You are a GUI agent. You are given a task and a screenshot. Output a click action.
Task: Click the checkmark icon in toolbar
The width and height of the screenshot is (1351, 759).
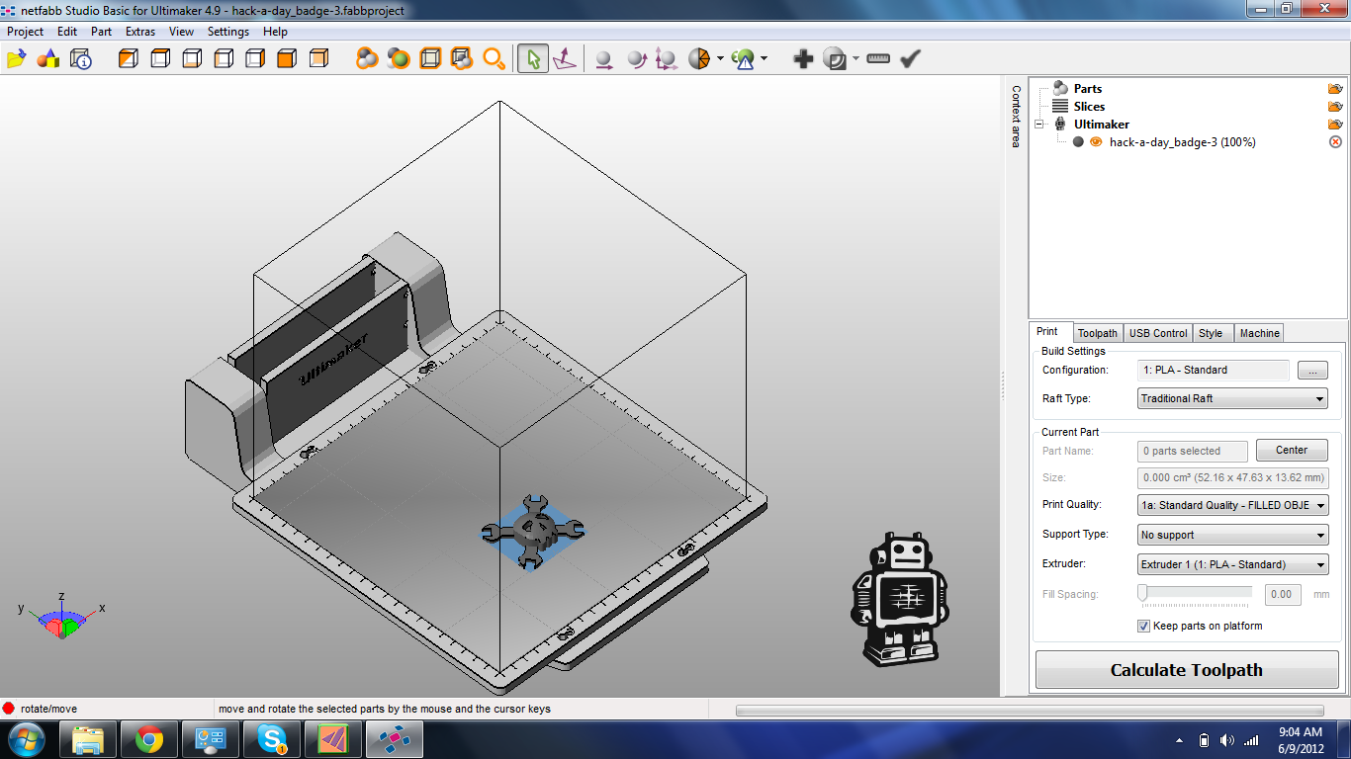pos(910,59)
